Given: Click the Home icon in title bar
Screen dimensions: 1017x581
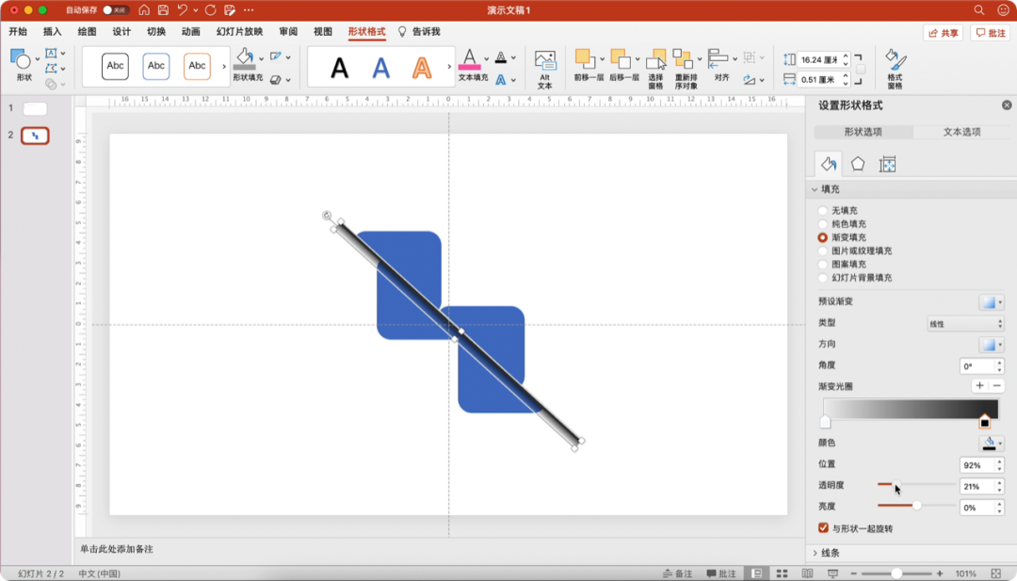Looking at the screenshot, I should [144, 9].
